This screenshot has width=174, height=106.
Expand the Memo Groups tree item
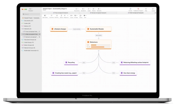[x=22, y=45]
